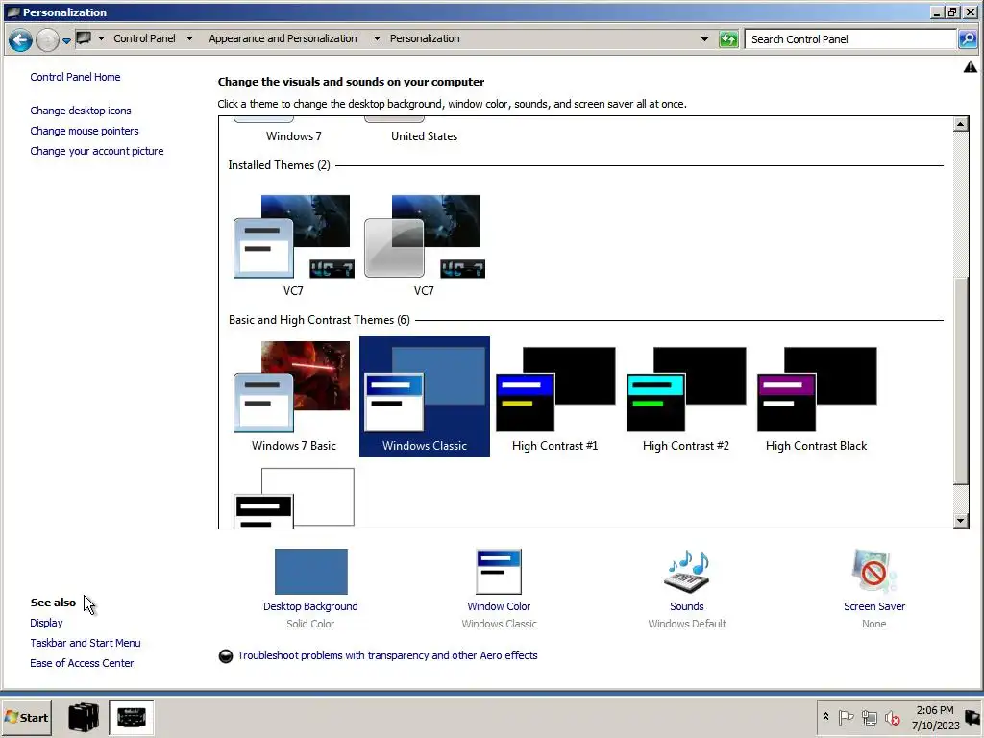Select the Control Panel breadcrumb
Viewport: 984px width, 738px height.
(x=144, y=38)
